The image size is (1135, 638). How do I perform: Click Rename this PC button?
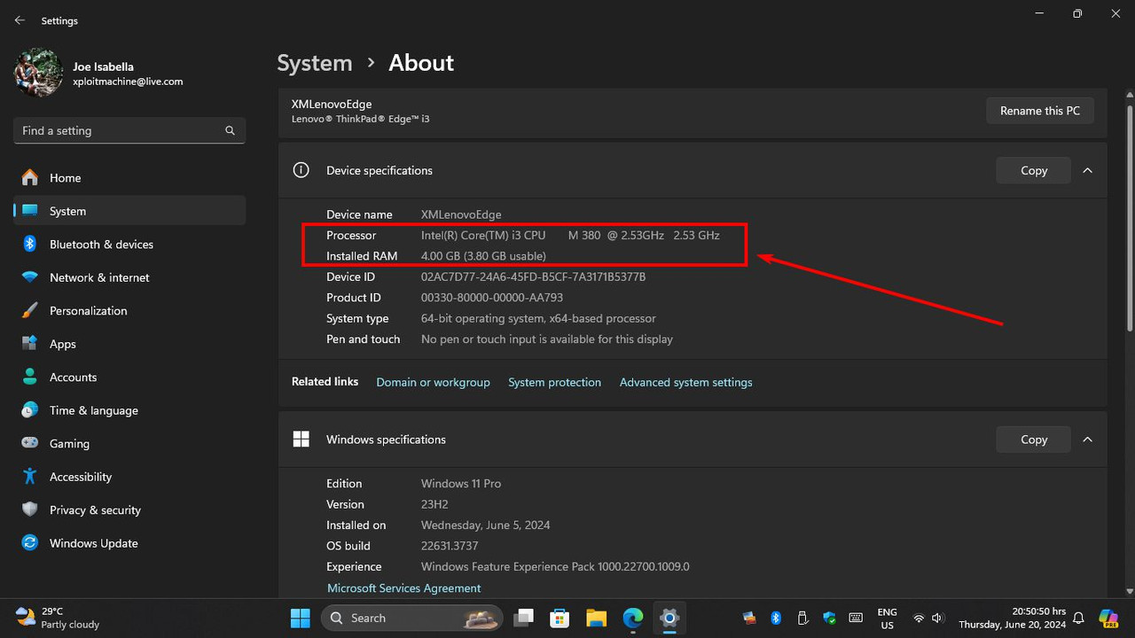1040,111
